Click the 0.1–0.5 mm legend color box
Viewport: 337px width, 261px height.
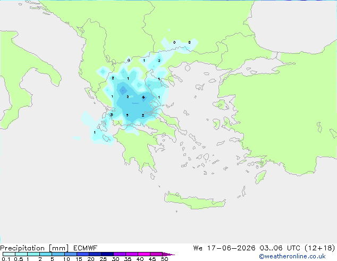(x=9, y=254)
